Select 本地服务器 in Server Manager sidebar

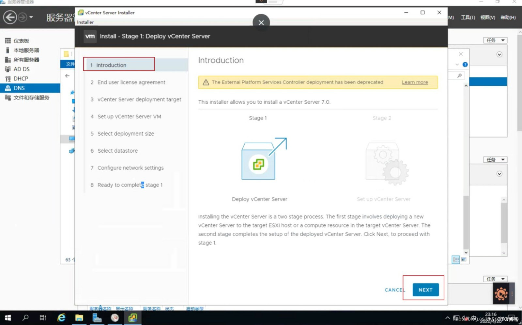(x=26, y=50)
